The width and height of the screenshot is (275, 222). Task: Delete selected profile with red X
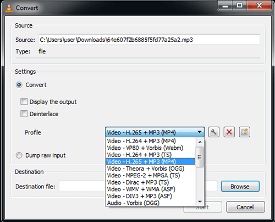tap(229, 132)
